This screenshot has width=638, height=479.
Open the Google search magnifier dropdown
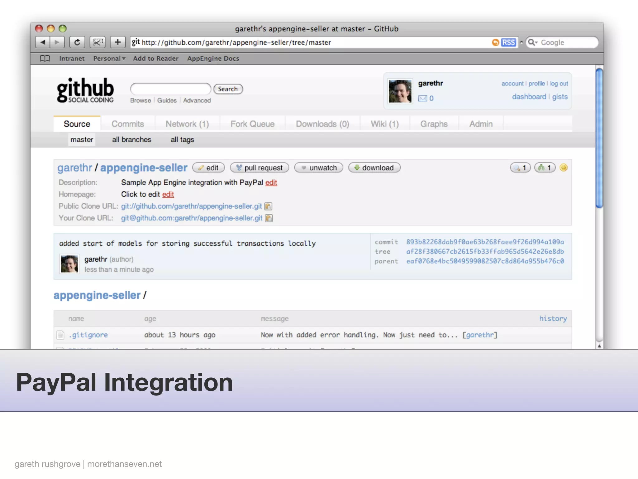(x=533, y=42)
